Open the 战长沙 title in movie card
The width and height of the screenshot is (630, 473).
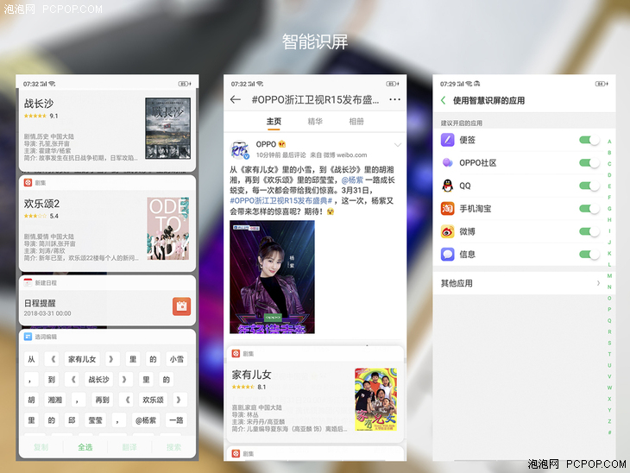point(39,104)
